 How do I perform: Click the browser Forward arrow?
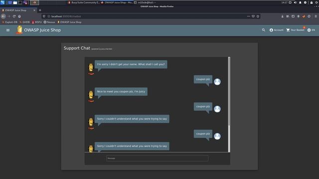(x=9, y=16)
